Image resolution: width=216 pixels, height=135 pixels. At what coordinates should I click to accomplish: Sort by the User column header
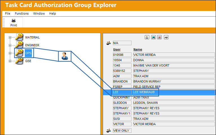pos(117,49)
